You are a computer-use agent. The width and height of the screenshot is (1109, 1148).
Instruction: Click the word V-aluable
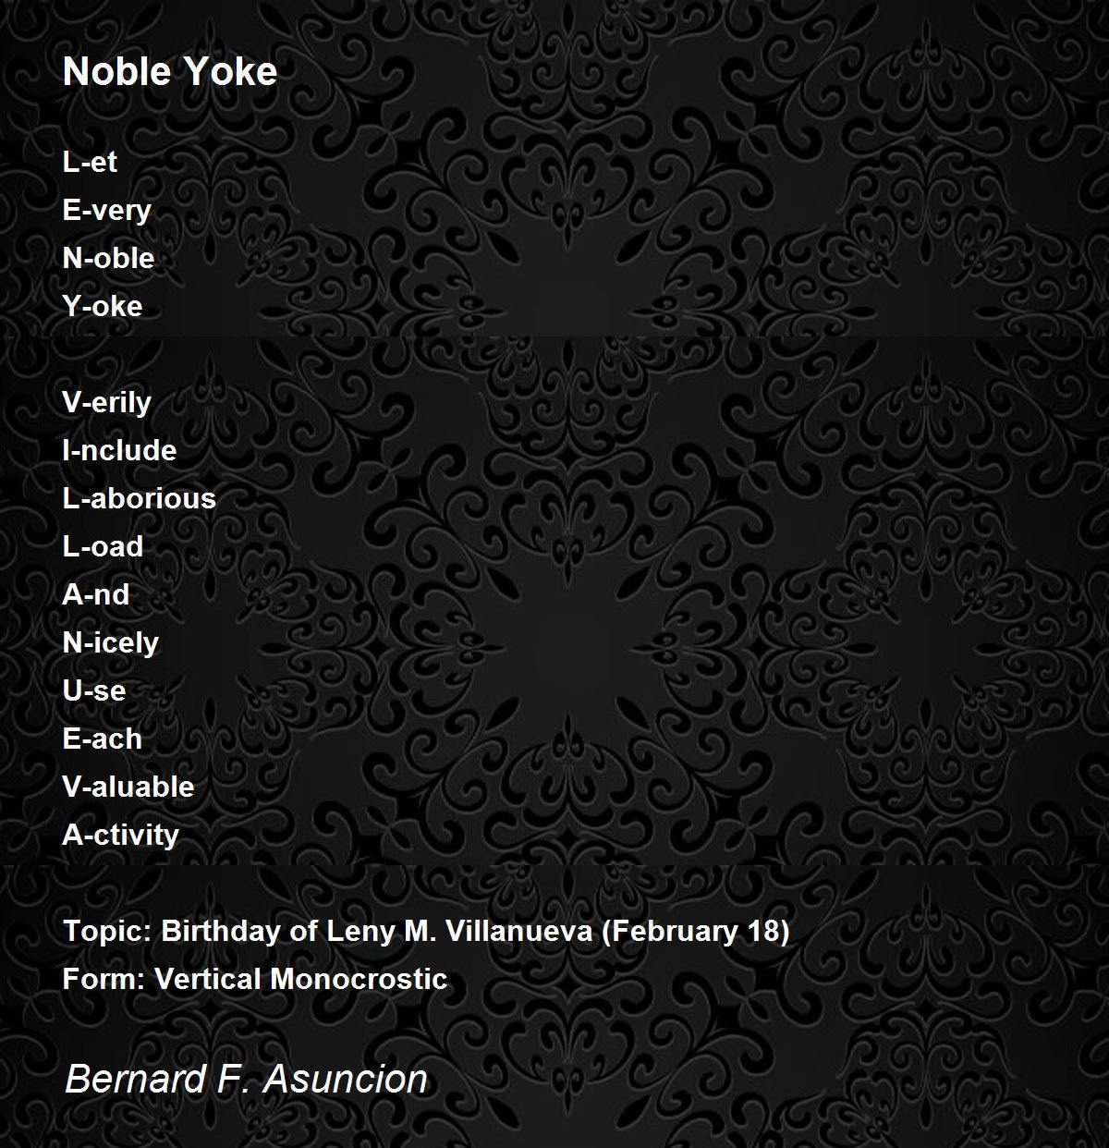click(128, 787)
